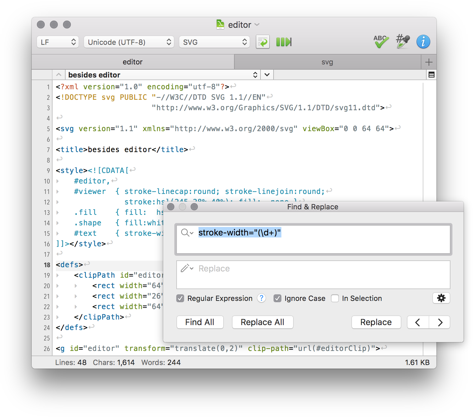Open the Unicode (UTF-8) encoding dropdown

click(129, 42)
